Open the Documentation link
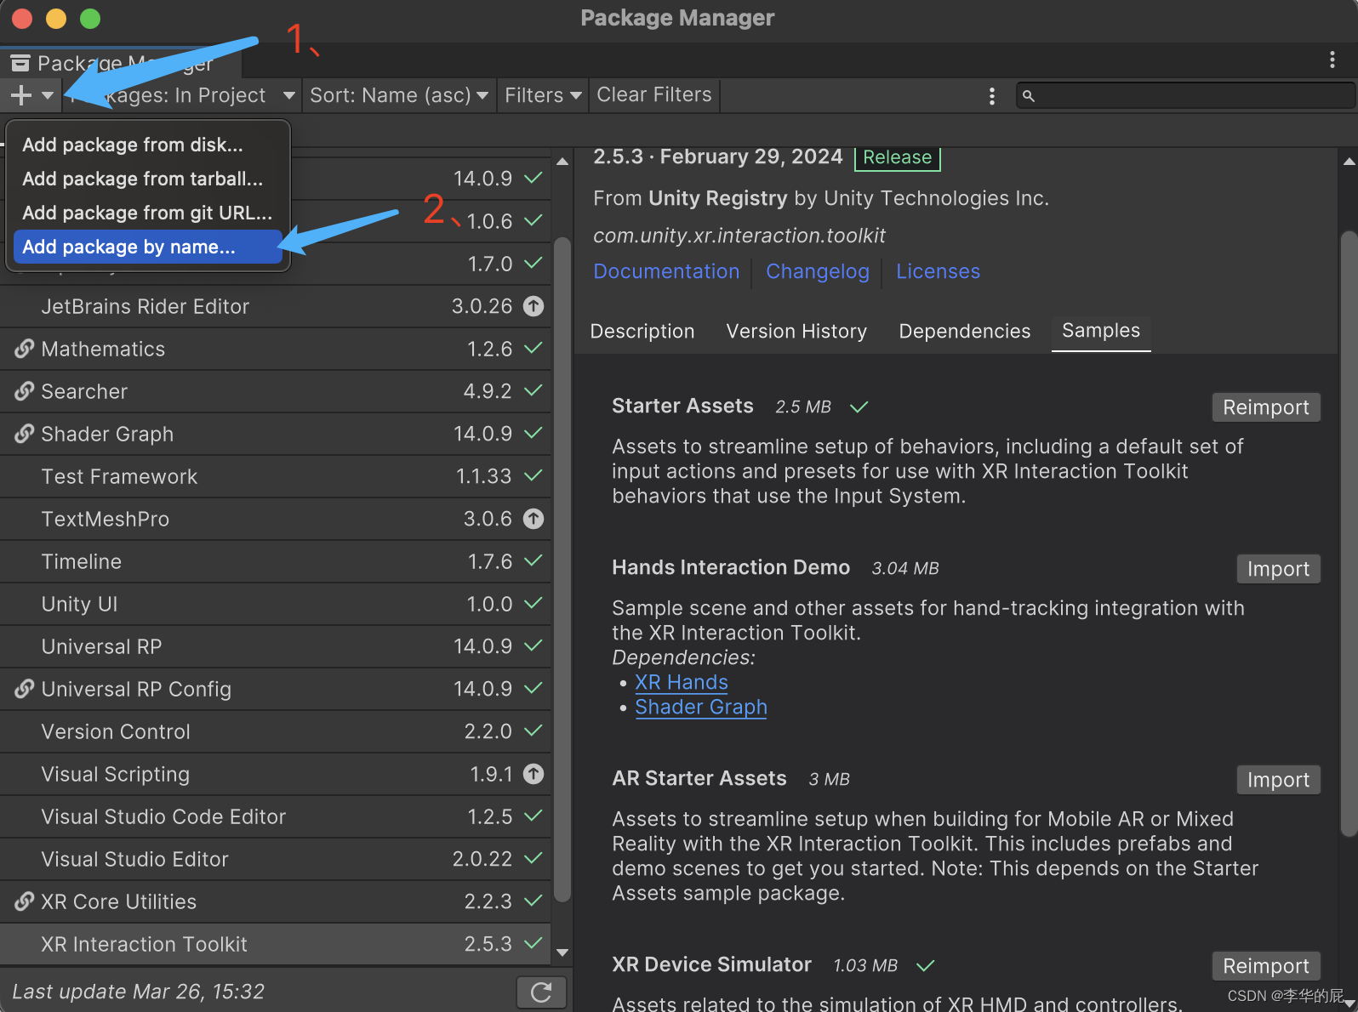1358x1012 pixels. [666, 271]
